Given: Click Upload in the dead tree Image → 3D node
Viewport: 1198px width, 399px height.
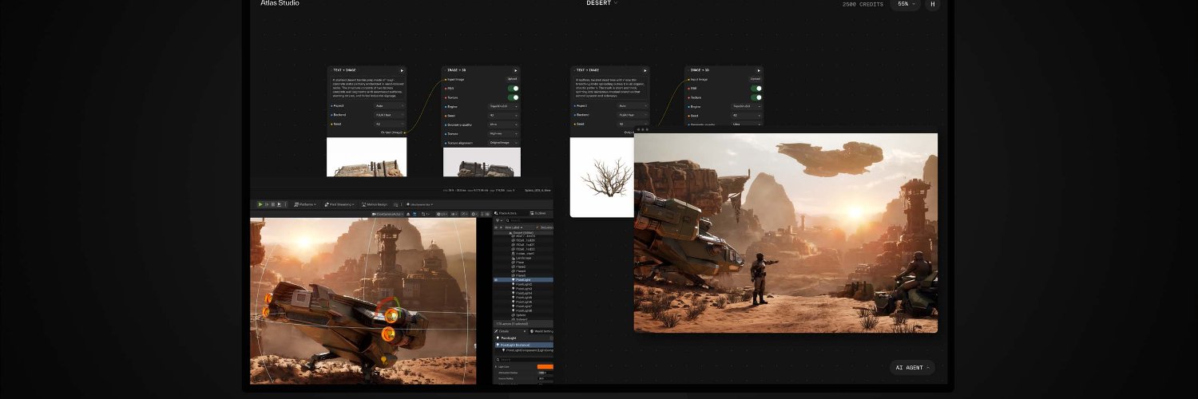Looking at the screenshot, I should [756, 79].
